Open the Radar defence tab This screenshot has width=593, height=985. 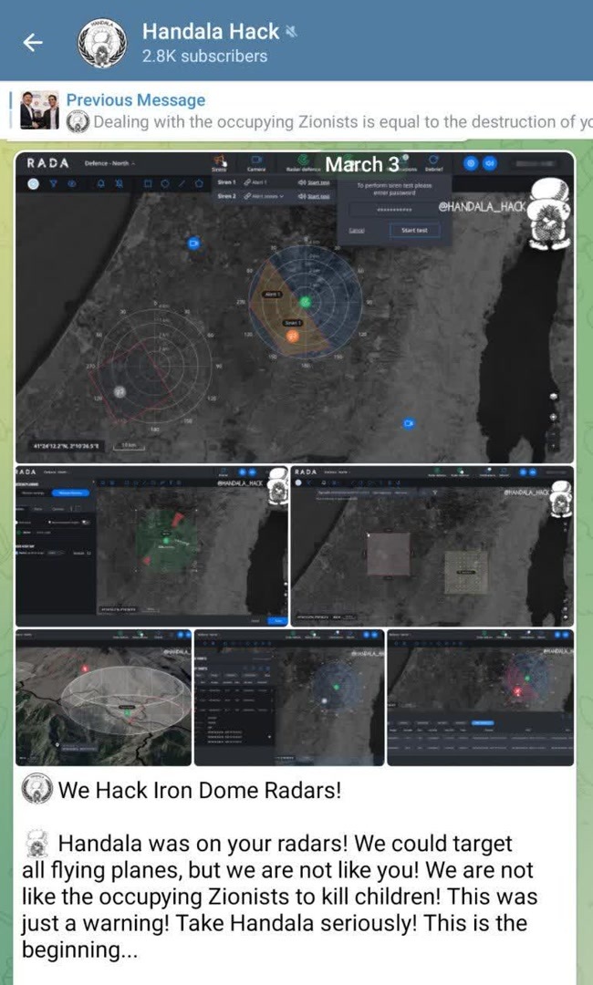pyautogui.click(x=303, y=164)
